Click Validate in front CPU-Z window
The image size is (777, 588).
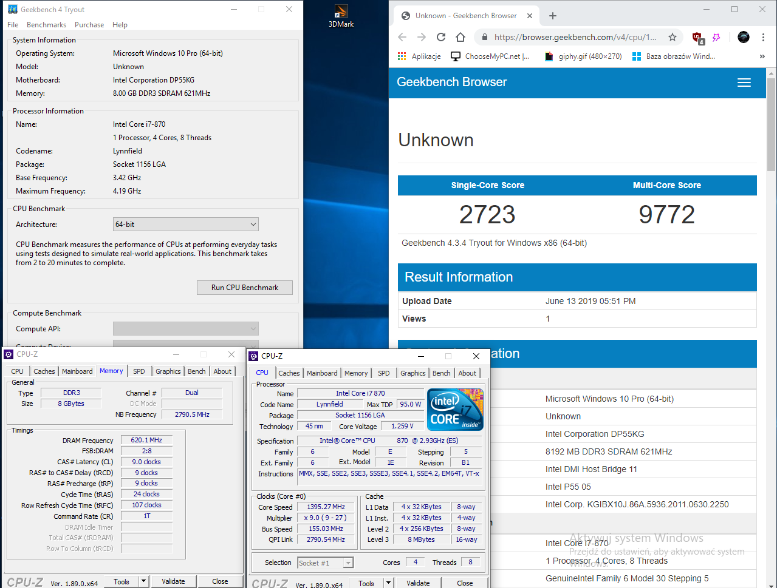tap(418, 583)
